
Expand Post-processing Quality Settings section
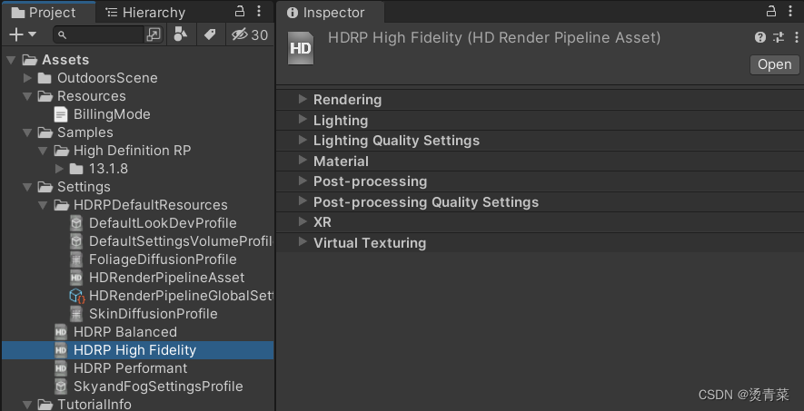303,201
